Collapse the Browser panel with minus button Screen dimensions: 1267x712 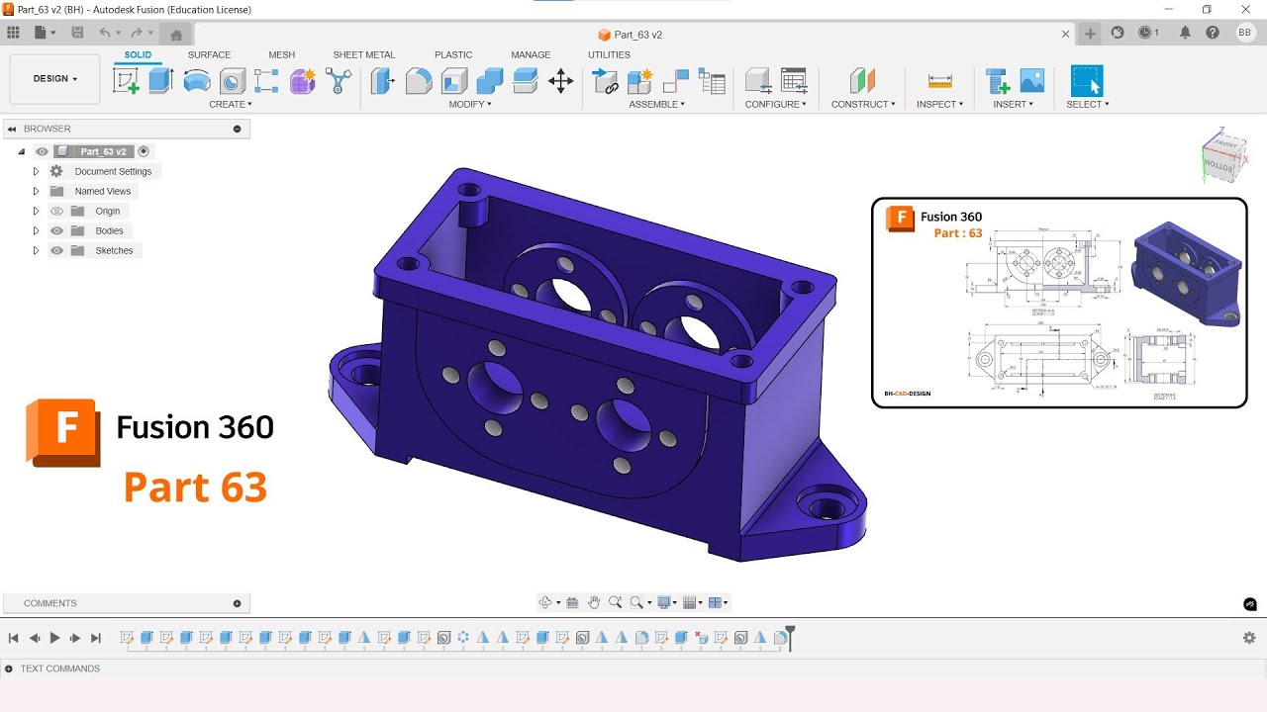(237, 129)
